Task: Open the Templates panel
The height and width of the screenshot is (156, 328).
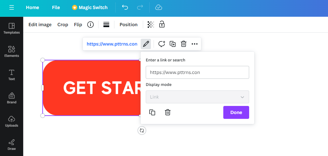Action: (x=12, y=28)
